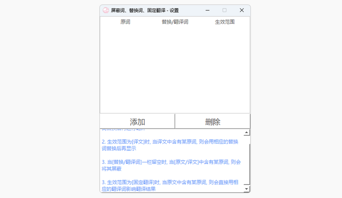The height and width of the screenshot is (198, 342).
Task: Click the partially hidden top line of help text
Action: [123, 130]
